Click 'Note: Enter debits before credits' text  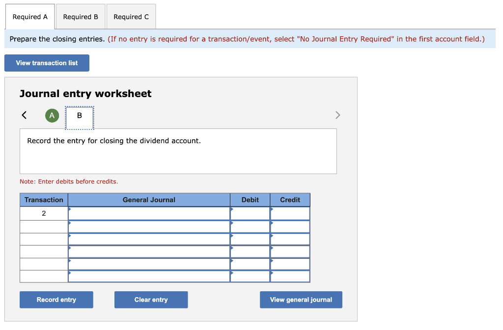(x=69, y=181)
